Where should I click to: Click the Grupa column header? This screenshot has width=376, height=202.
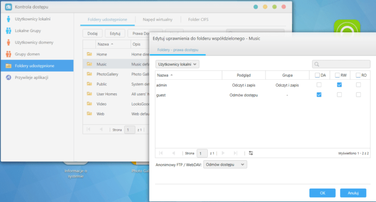[287, 75]
